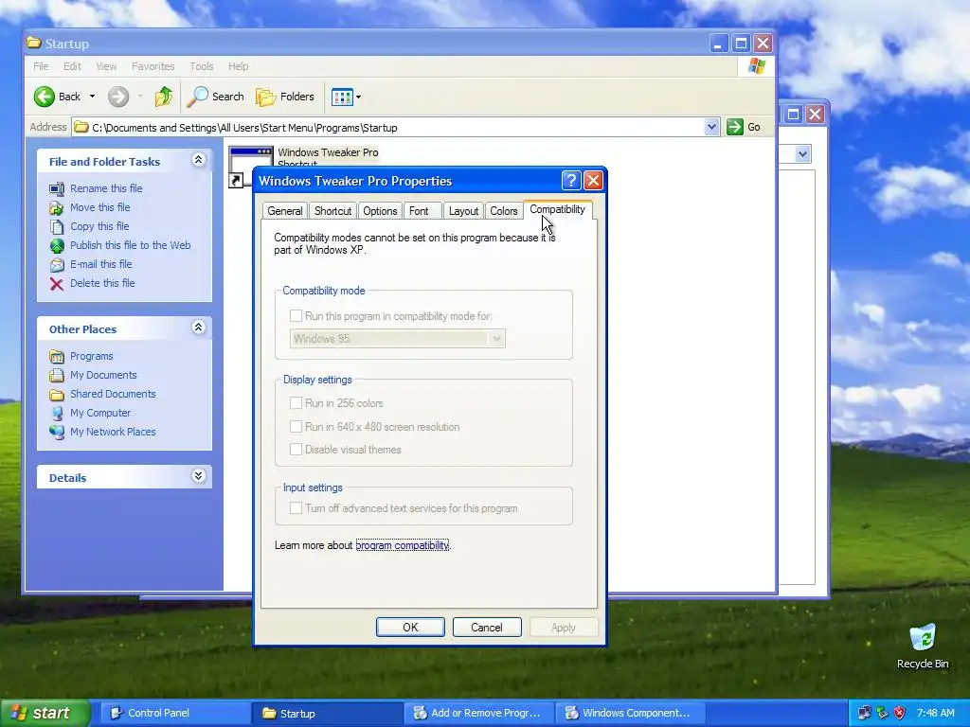Open the Tools menu

[202, 66]
